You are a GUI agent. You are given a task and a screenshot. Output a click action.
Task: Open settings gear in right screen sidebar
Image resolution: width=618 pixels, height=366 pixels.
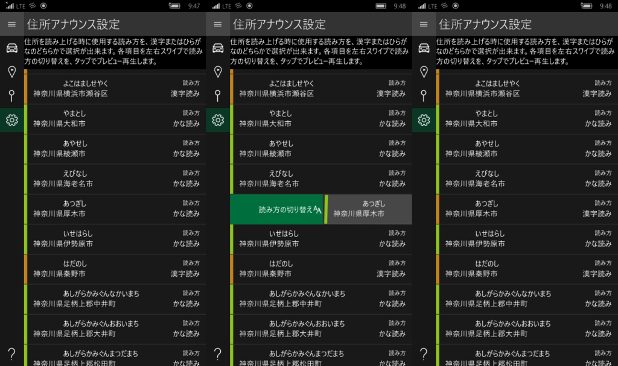(424, 120)
